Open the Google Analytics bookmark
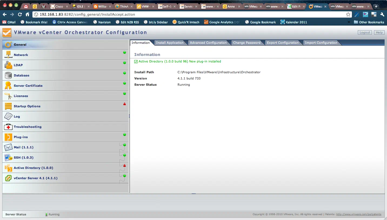The height and width of the screenshot is (220, 387). click(x=222, y=22)
